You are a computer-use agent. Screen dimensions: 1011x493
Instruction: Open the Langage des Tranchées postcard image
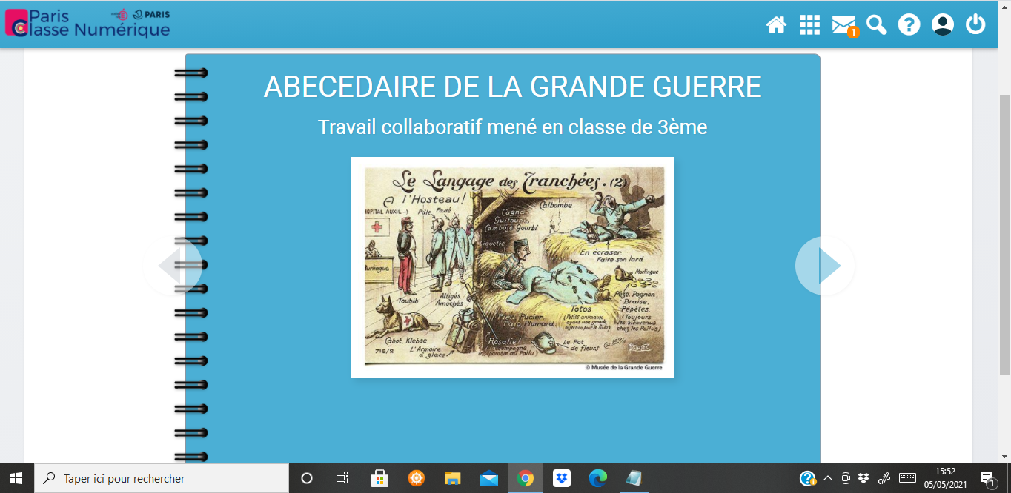(512, 267)
